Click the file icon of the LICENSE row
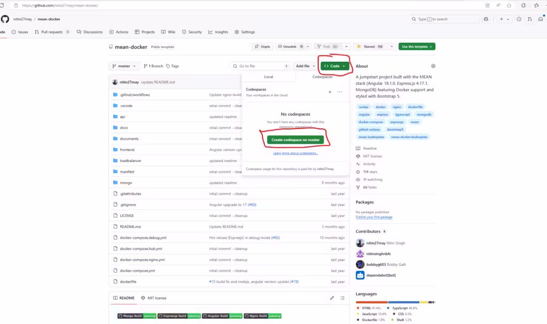The image size is (547, 324). 115,215
